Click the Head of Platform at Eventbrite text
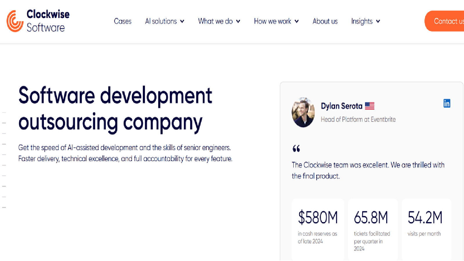Screen dimensions: 464x261 click(358, 119)
